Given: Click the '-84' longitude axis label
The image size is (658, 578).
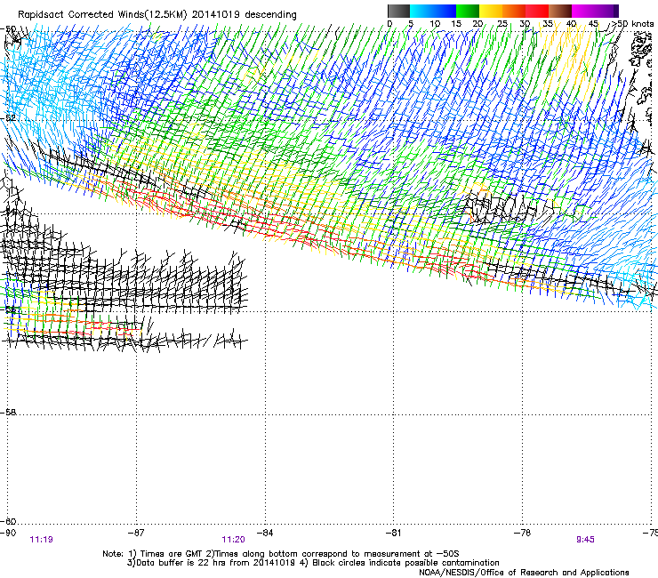Looking at the screenshot, I should [x=264, y=533].
